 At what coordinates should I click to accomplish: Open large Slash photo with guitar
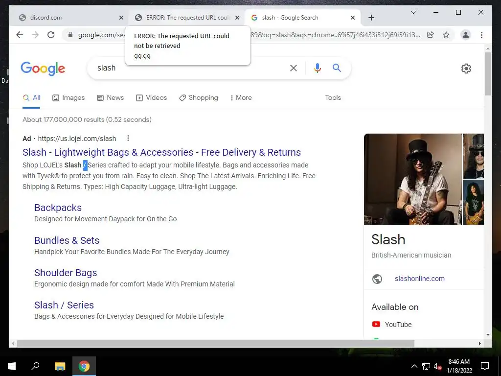coord(413,179)
